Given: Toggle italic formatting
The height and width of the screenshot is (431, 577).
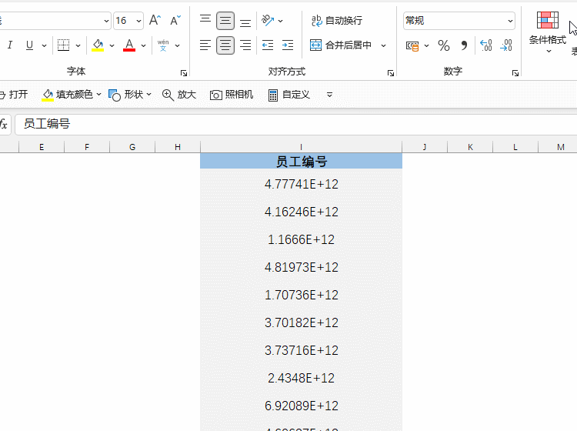Looking at the screenshot, I should (x=10, y=45).
